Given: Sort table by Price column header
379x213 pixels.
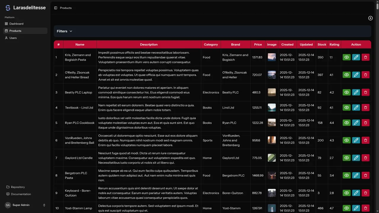Looking at the screenshot, I should [258, 44].
